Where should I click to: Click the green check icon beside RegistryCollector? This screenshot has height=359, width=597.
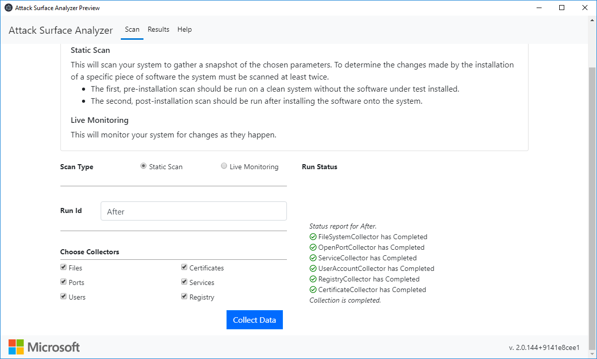pyautogui.click(x=313, y=279)
